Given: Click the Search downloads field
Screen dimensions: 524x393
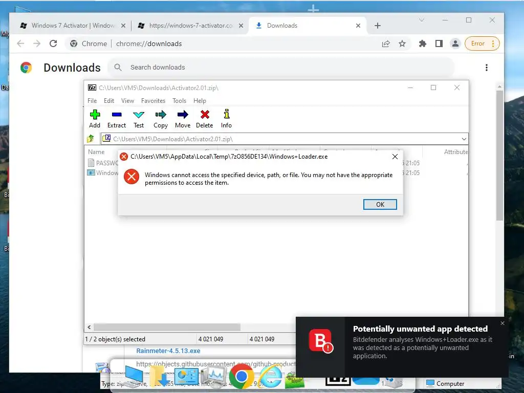Looking at the screenshot, I should pyautogui.click(x=281, y=67).
